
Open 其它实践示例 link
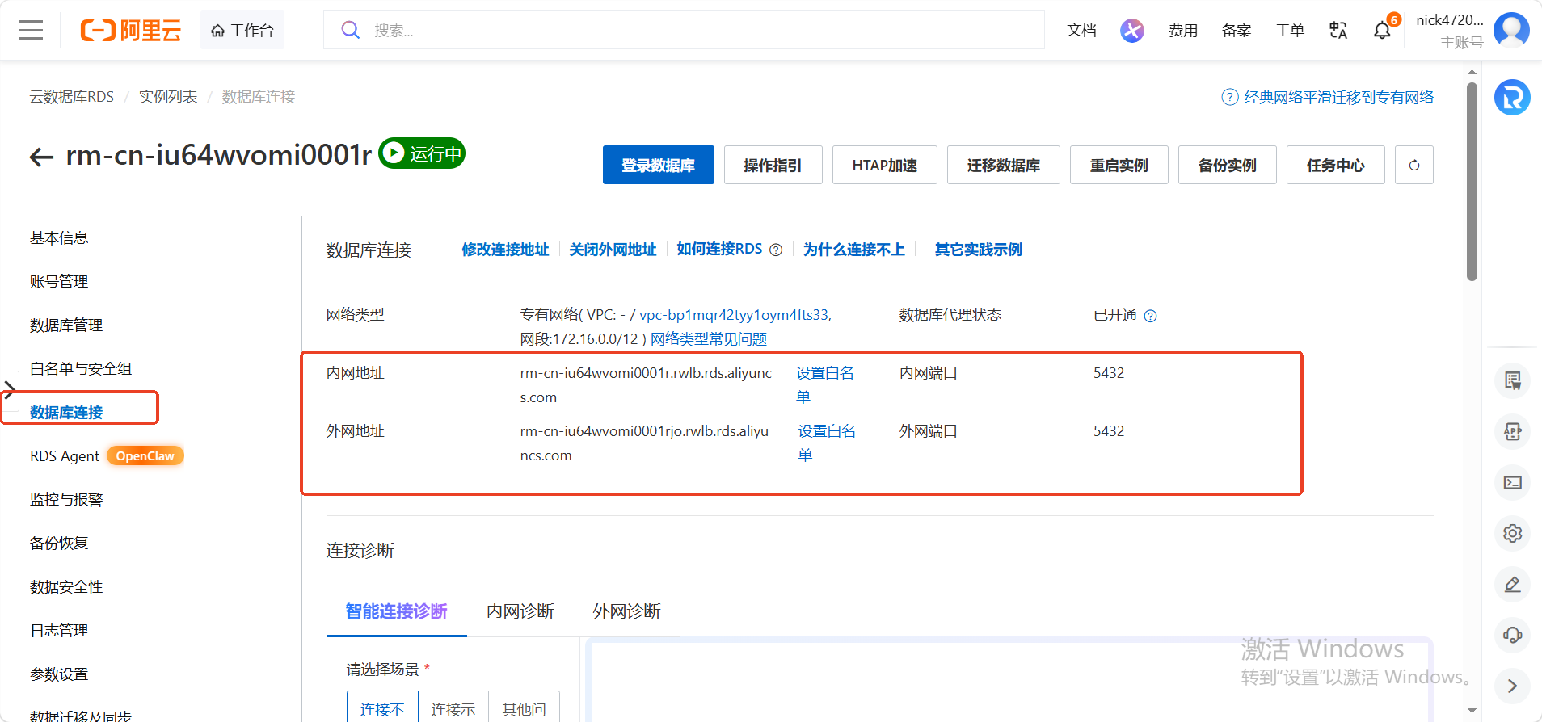978,250
